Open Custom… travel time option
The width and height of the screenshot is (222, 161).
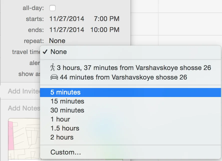[x=66, y=152]
